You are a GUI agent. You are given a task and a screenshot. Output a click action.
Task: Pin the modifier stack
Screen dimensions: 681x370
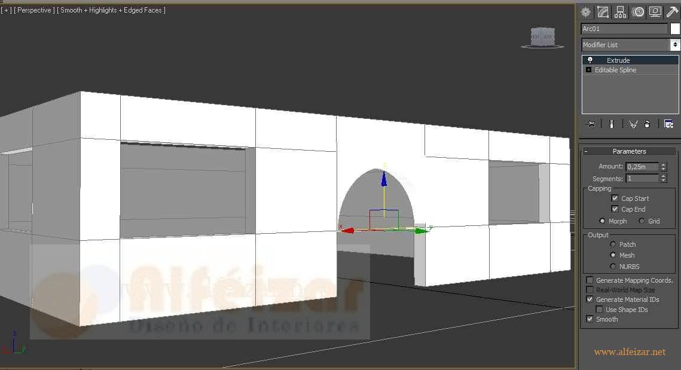click(590, 124)
